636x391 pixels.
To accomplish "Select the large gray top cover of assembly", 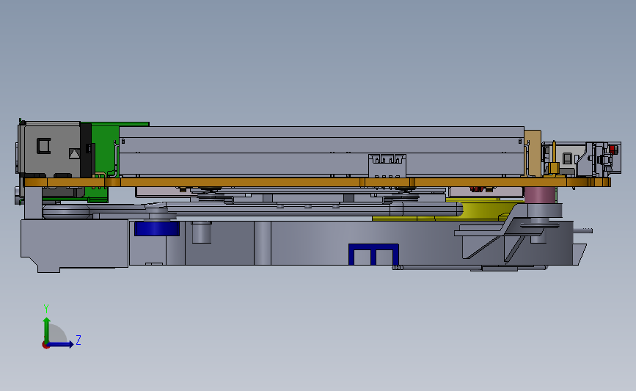I will (321, 151).
